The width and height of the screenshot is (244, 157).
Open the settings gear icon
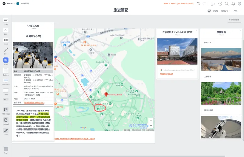click(x=240, y=4)
